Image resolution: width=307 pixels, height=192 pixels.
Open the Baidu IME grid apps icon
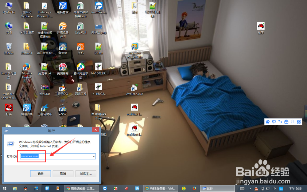pyautogui.click(x=299, y=122)
